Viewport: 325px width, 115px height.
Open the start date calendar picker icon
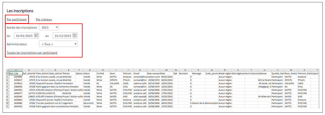36,36
